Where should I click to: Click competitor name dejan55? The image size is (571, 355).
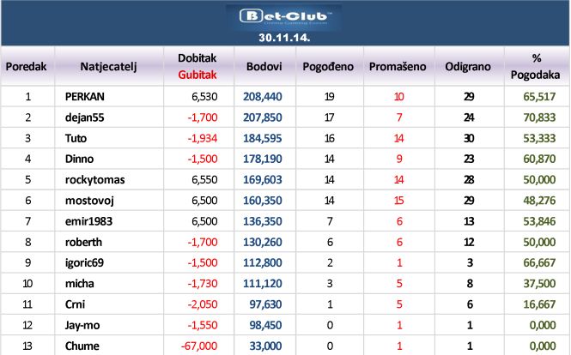(84, 117)
